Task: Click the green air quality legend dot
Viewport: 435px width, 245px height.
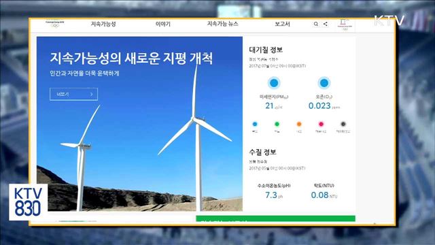Action: 277,124
